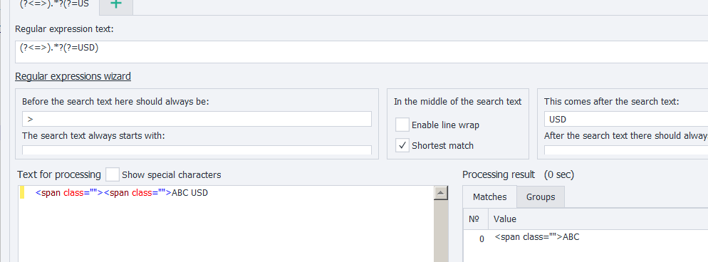Toggle Show special characters checkbox
Viewport: 708px width, 262px height.
point(113,174)
